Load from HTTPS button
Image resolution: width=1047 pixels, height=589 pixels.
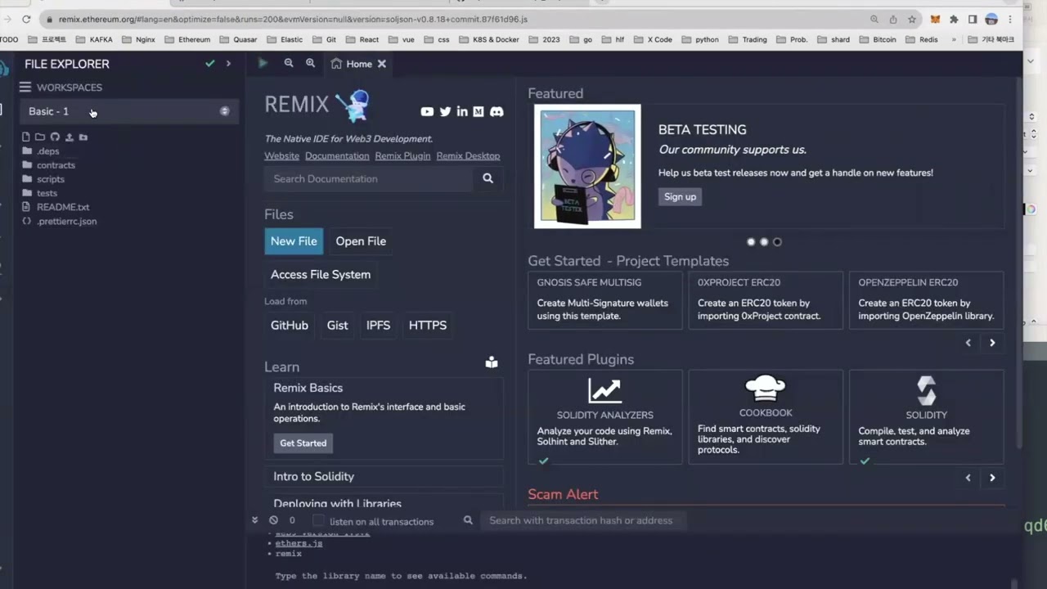[428, 326]
